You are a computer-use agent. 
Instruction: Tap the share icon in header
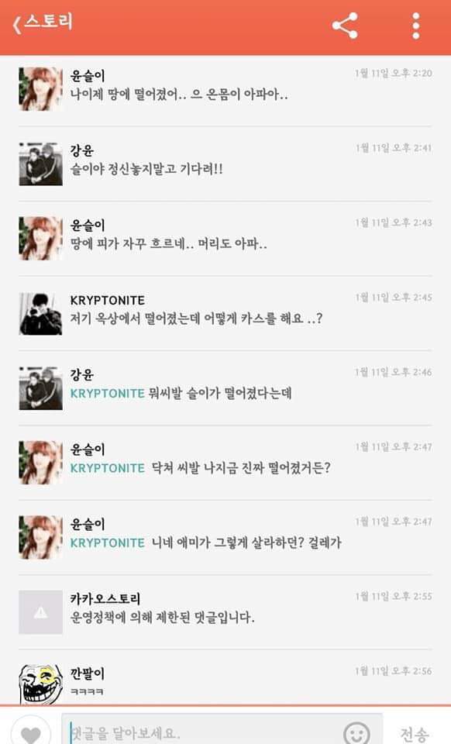(x=345, y=26)
